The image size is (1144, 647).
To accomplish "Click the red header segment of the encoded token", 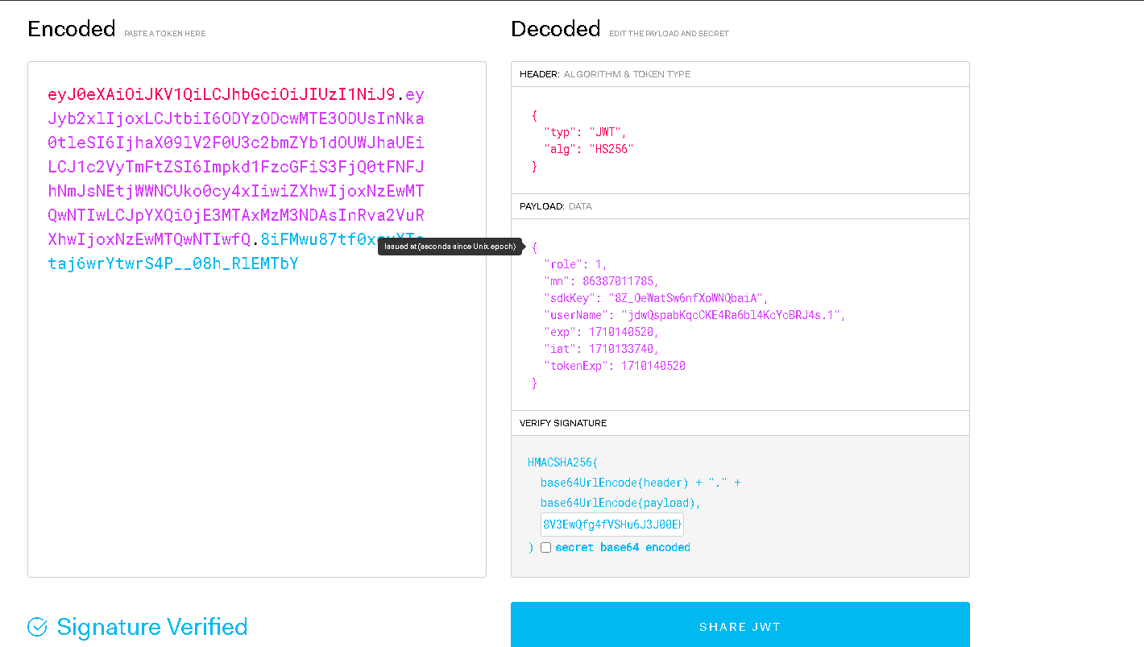I will click(x=222, y=94).
